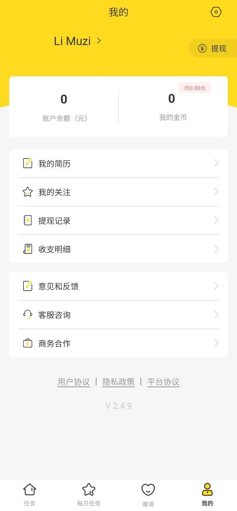The height and width of the screenshot is (511, 237).
Task: Open the 用户协议 link
Action: [x=73, y=382]
